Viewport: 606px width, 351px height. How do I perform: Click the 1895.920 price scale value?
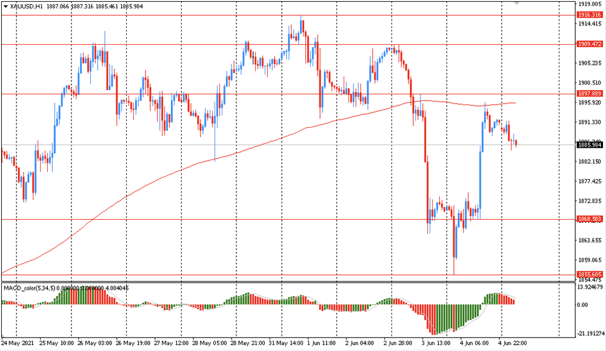(590, 103)
